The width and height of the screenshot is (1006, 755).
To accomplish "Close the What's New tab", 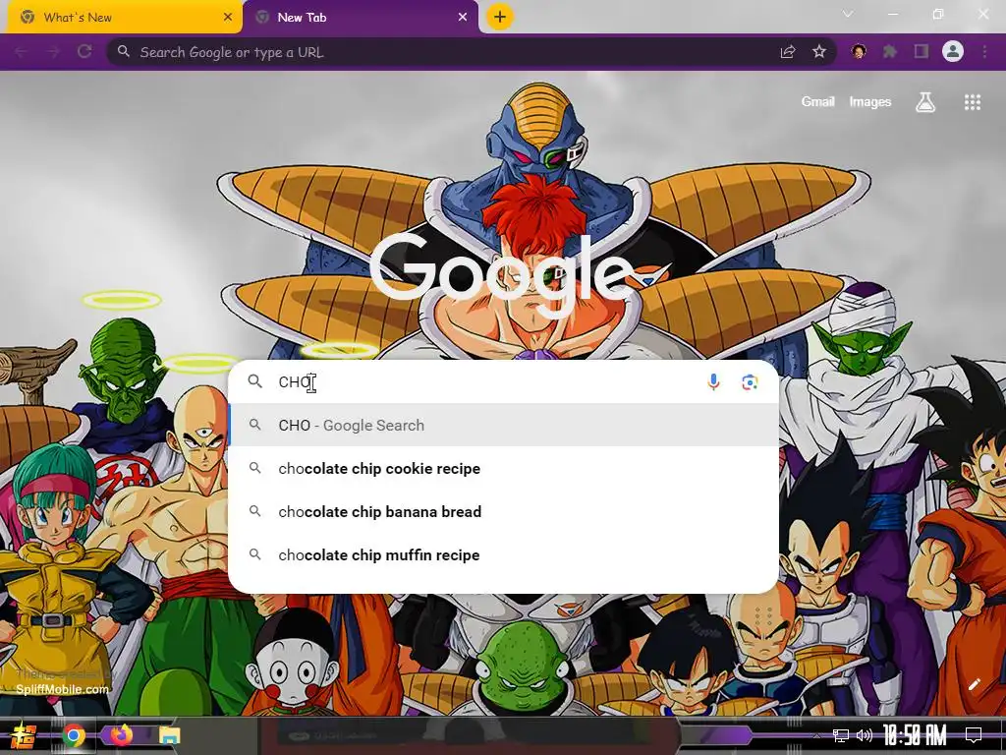I will tap(228, 18).
